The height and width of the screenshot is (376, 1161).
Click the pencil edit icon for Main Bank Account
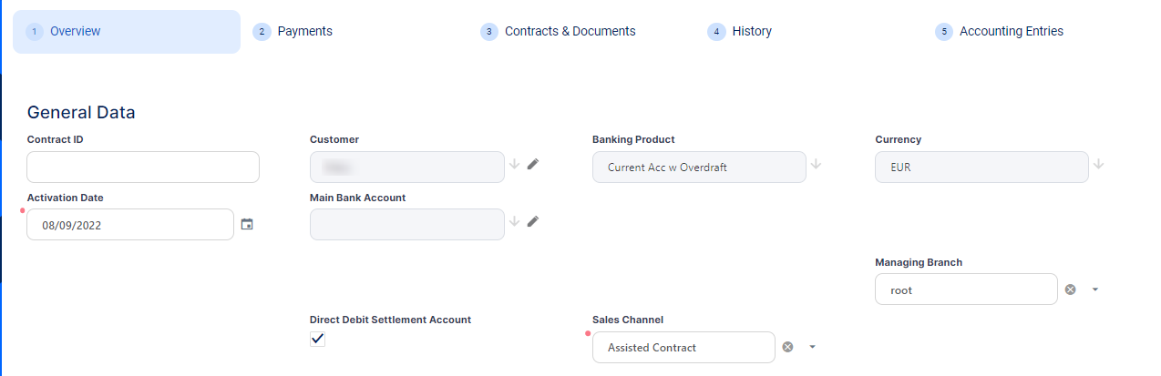pyautogui.click(x=533, y=221)
